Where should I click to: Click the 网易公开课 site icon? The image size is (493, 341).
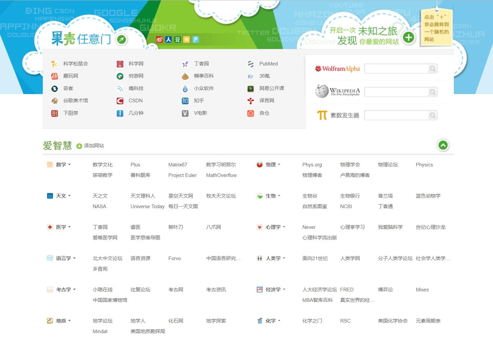coord(251,88)
